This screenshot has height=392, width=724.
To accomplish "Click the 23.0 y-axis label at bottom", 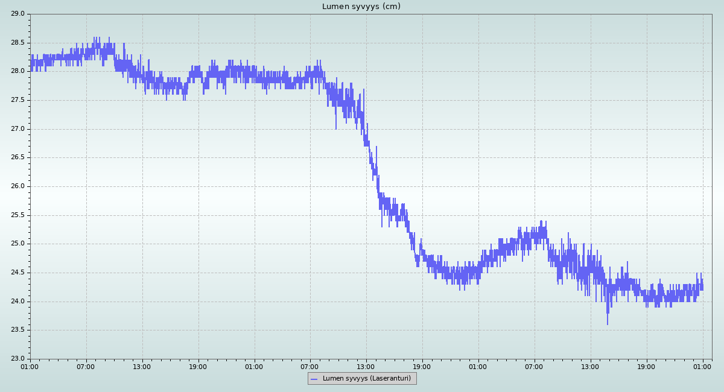I will click(17, 359).
